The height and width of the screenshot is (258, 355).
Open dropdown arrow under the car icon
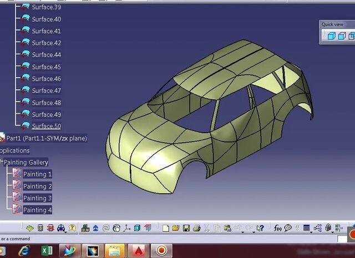[65, 232]
